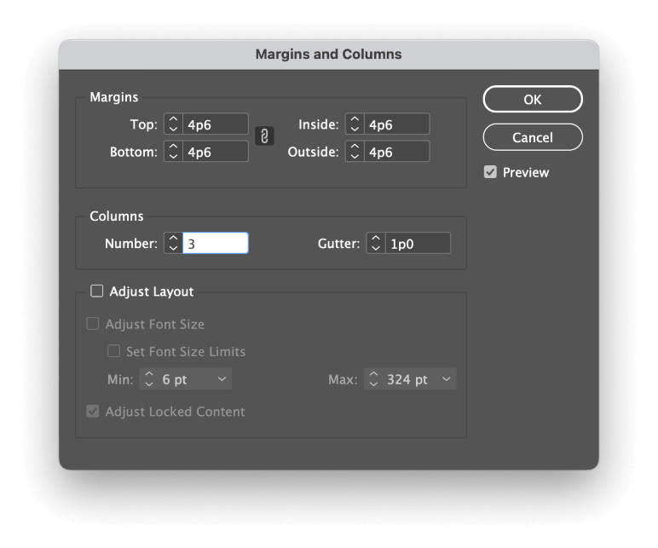
Task: Click the Top margin field
Action: [x=216, y=124]
